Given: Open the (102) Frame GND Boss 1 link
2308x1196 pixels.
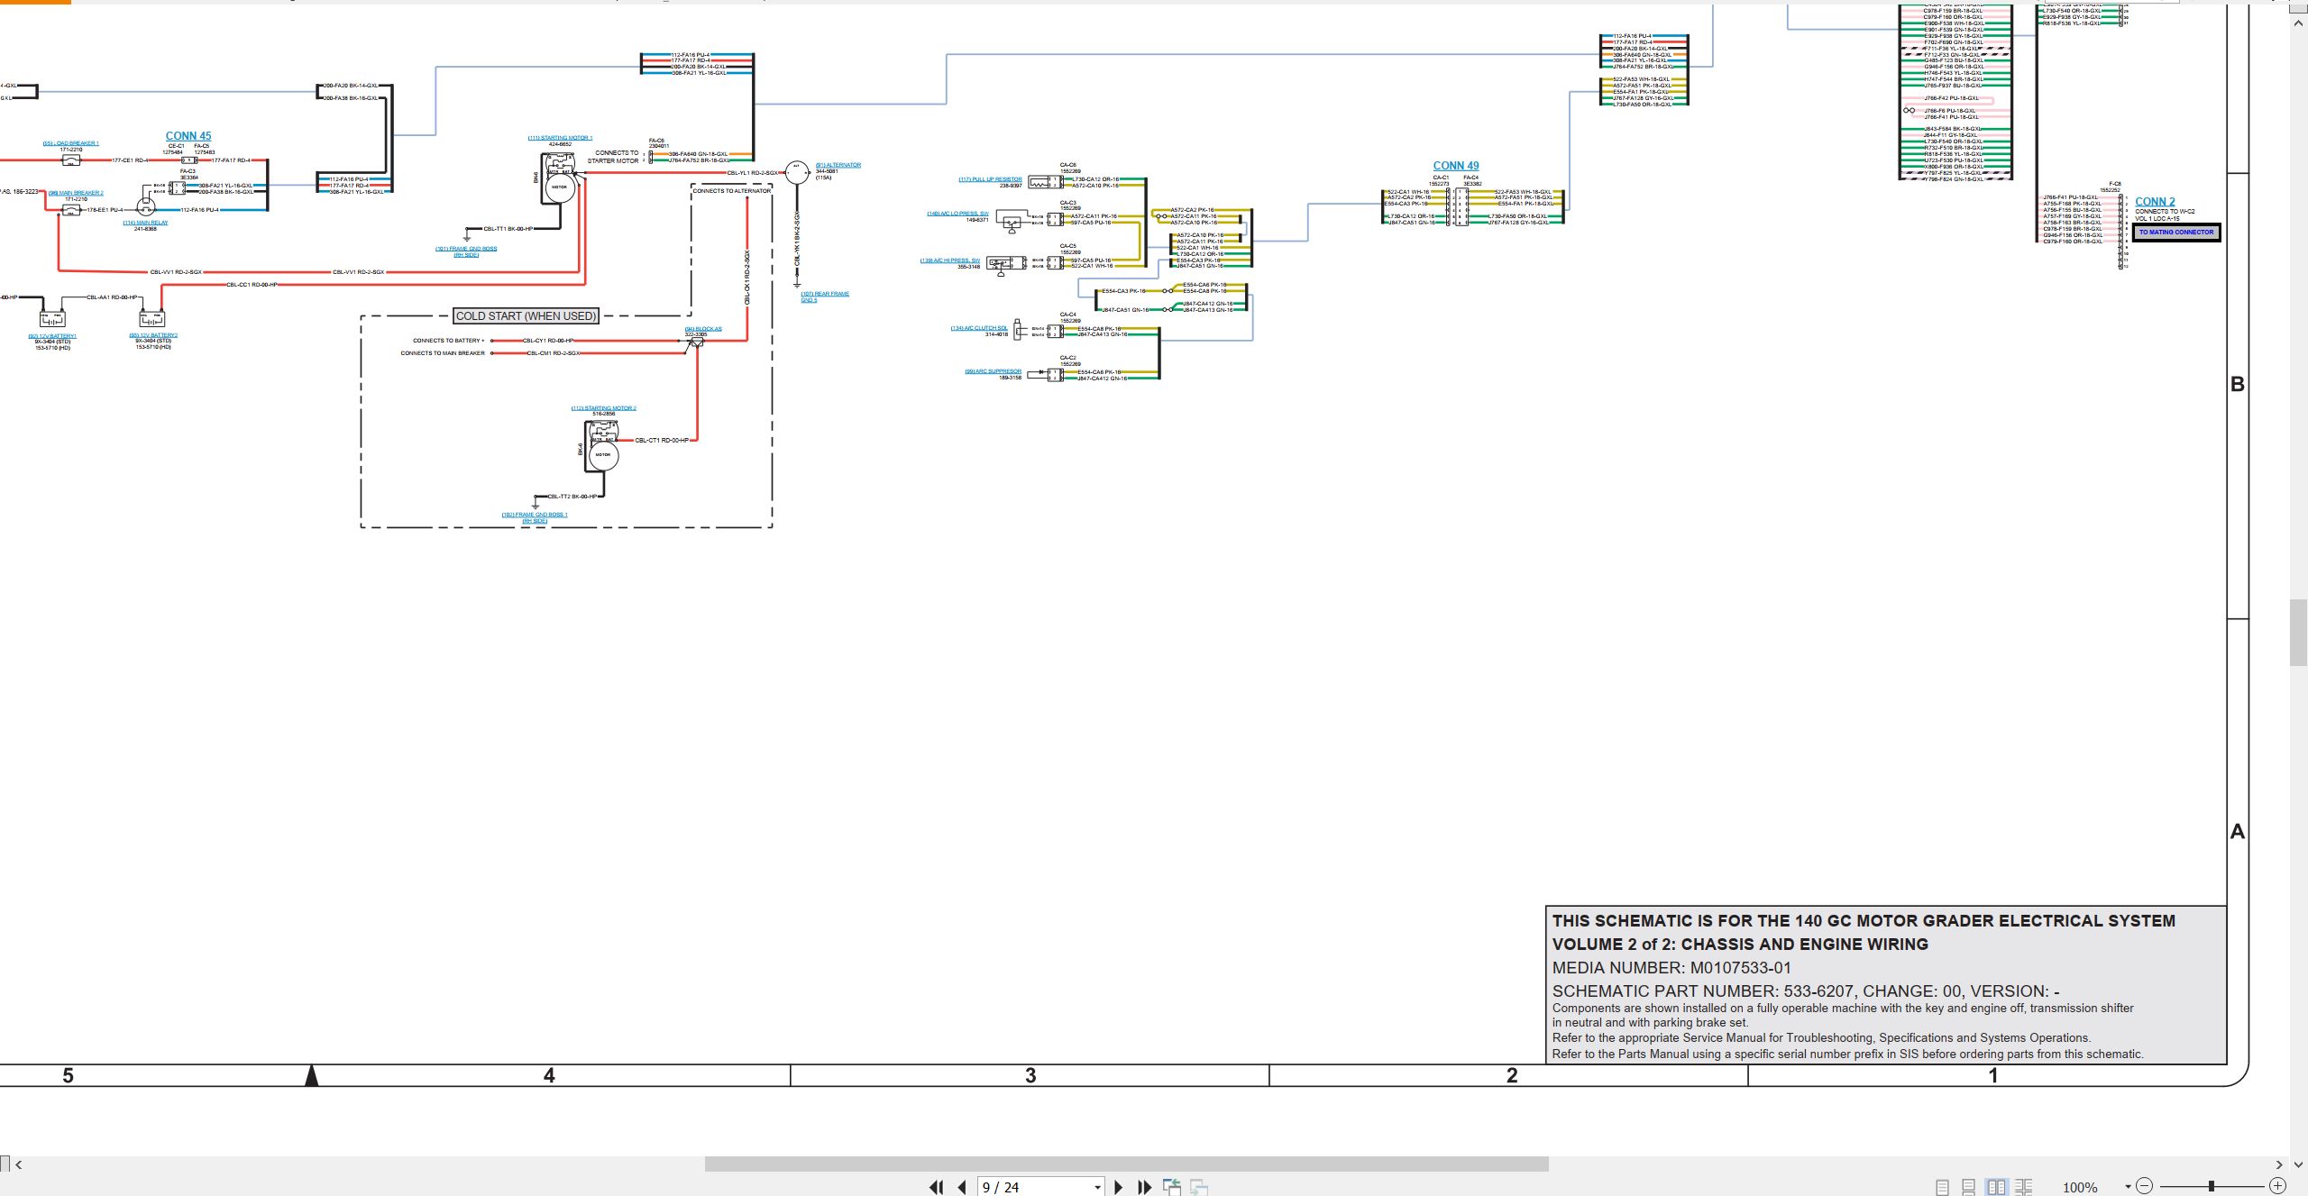Looking at the screenshot, I should coord(535,517).
